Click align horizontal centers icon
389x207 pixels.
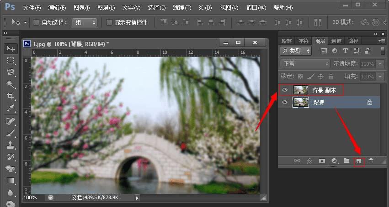pos(211,22)
